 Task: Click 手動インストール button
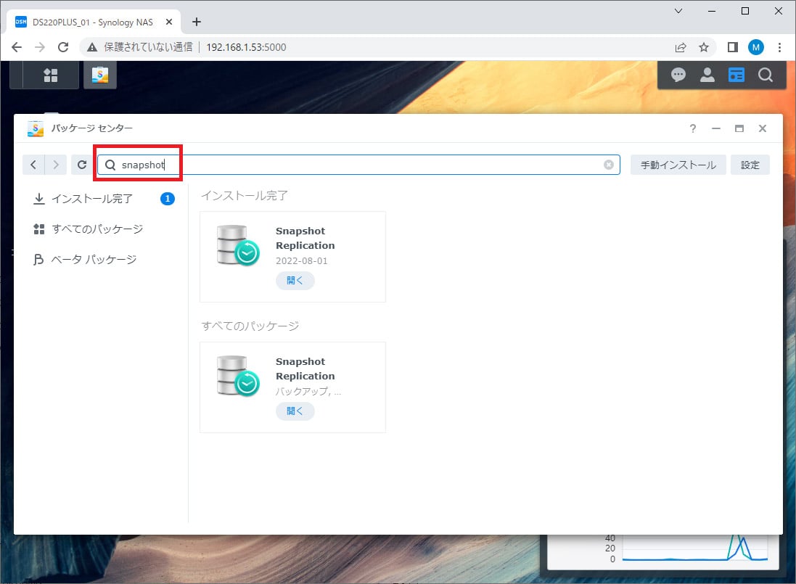(678, 165)
